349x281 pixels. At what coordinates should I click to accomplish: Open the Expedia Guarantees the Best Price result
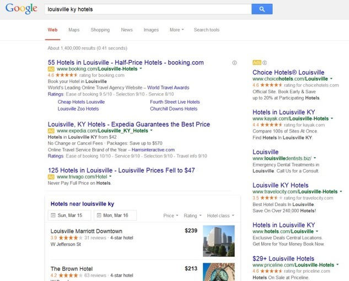(129, 124)
